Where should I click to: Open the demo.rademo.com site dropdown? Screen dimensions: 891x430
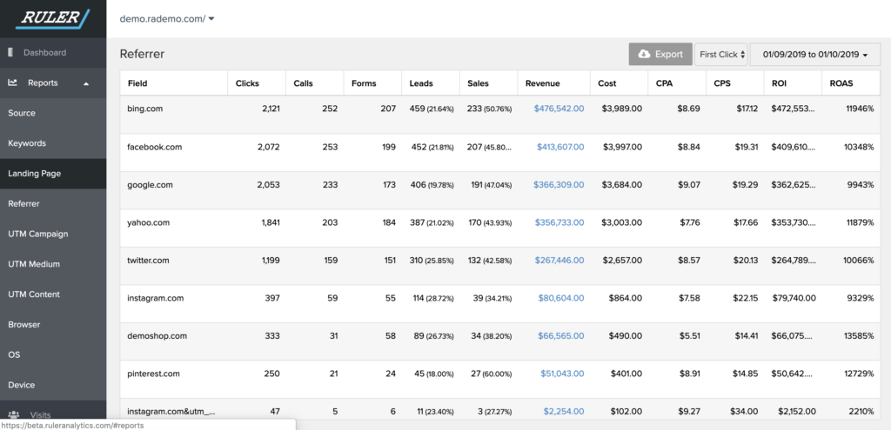pos(167,19)
